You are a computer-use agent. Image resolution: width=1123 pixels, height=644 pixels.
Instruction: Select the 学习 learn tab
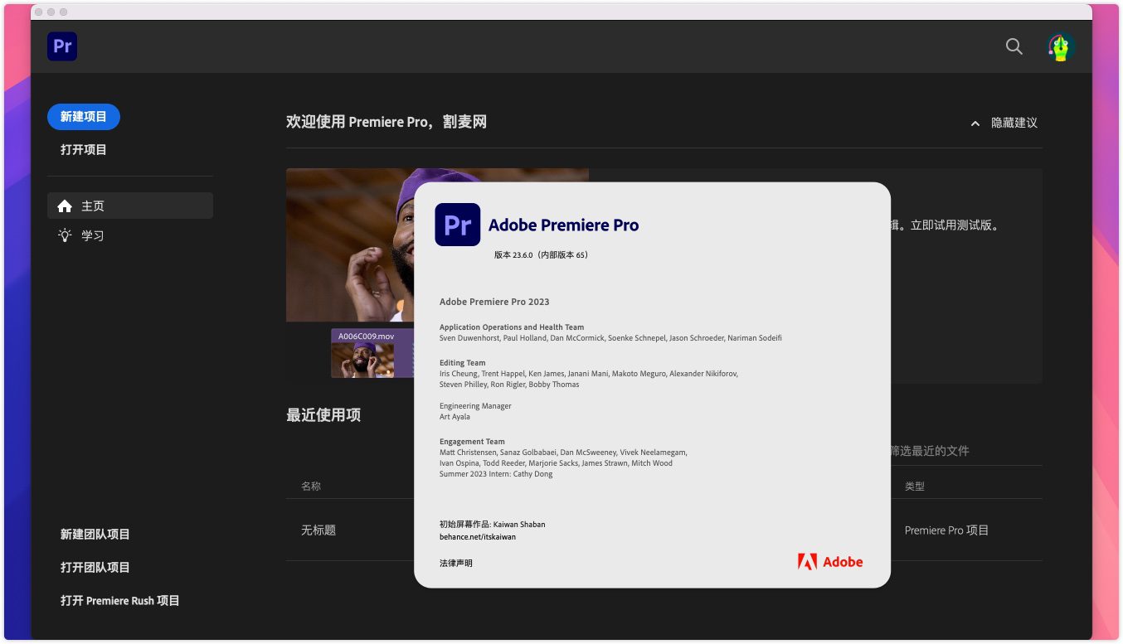[93, 235]
